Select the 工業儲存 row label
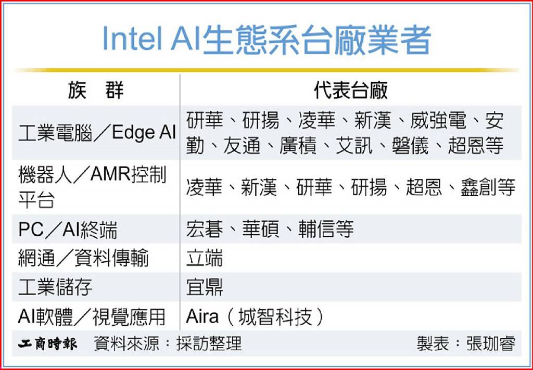This screenshot has height=370, width=533. 55,287
